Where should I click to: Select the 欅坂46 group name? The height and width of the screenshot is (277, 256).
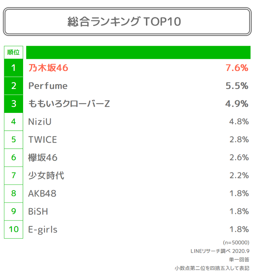(x=43, y=158)
